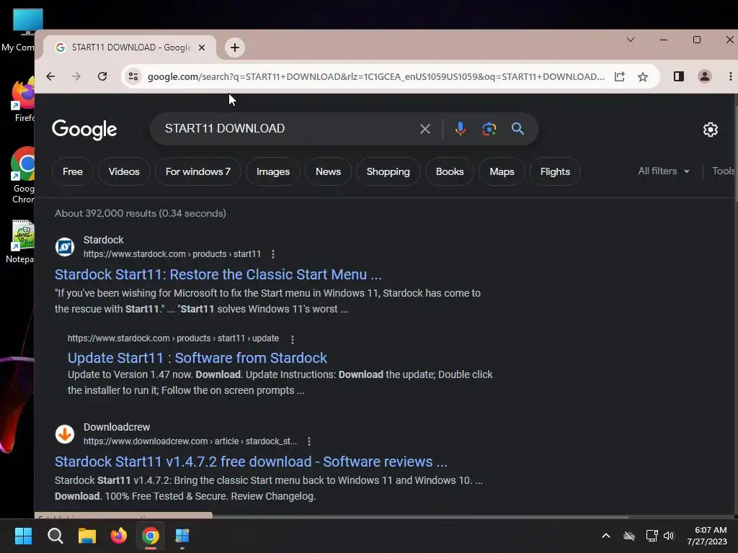Select the Notepad++ desktop shortcut
The width and height of the screenshot is (738, 553).
[x=21, y=242]
